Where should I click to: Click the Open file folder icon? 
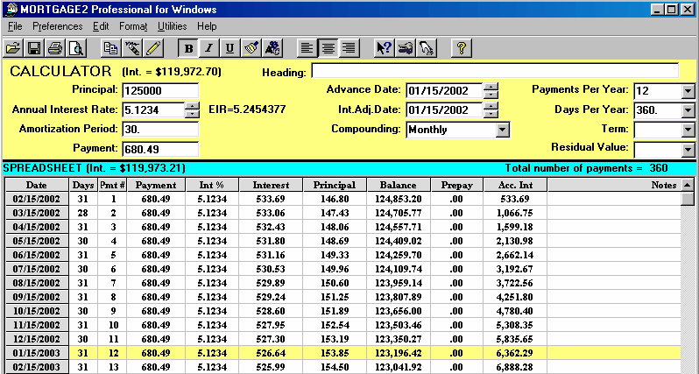tap(13, 48)
